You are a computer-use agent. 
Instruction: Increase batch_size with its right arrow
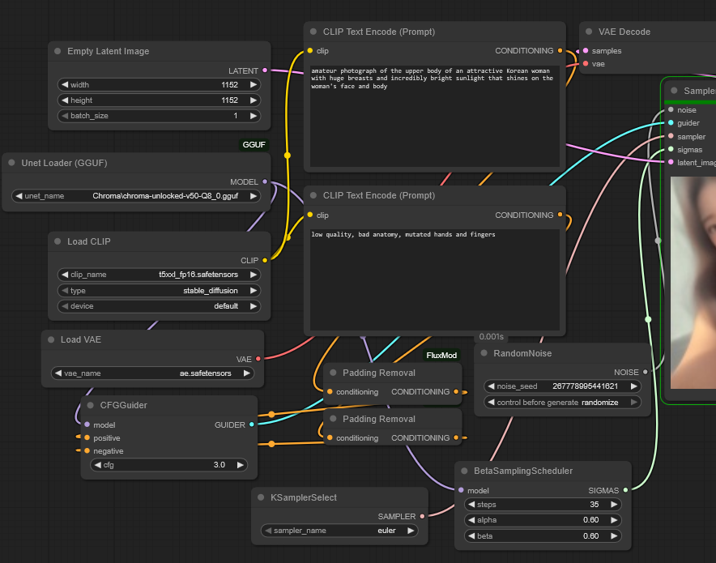tap(254, 116)
